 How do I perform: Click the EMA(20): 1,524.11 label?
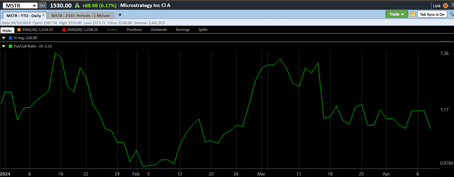38,30
